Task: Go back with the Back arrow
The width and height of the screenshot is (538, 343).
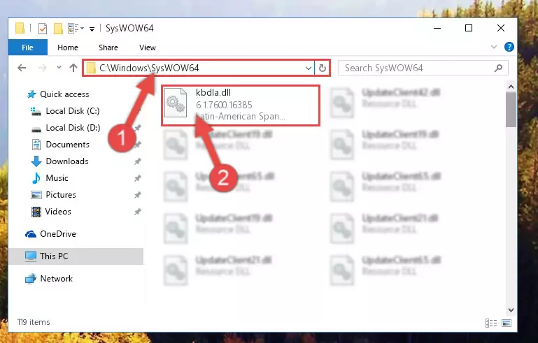Action: pos(22,68)
